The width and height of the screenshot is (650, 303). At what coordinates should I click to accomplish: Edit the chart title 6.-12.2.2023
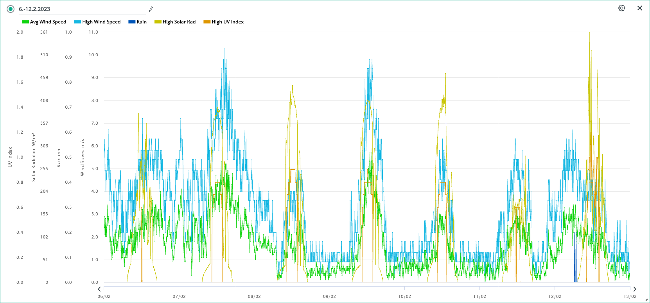coord(82,9)
